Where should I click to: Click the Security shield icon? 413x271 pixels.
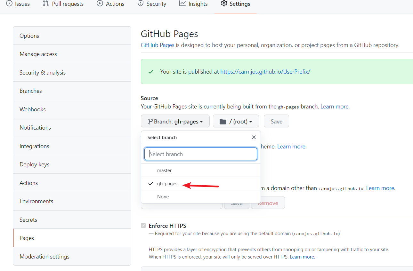click(x=140, y=4)
